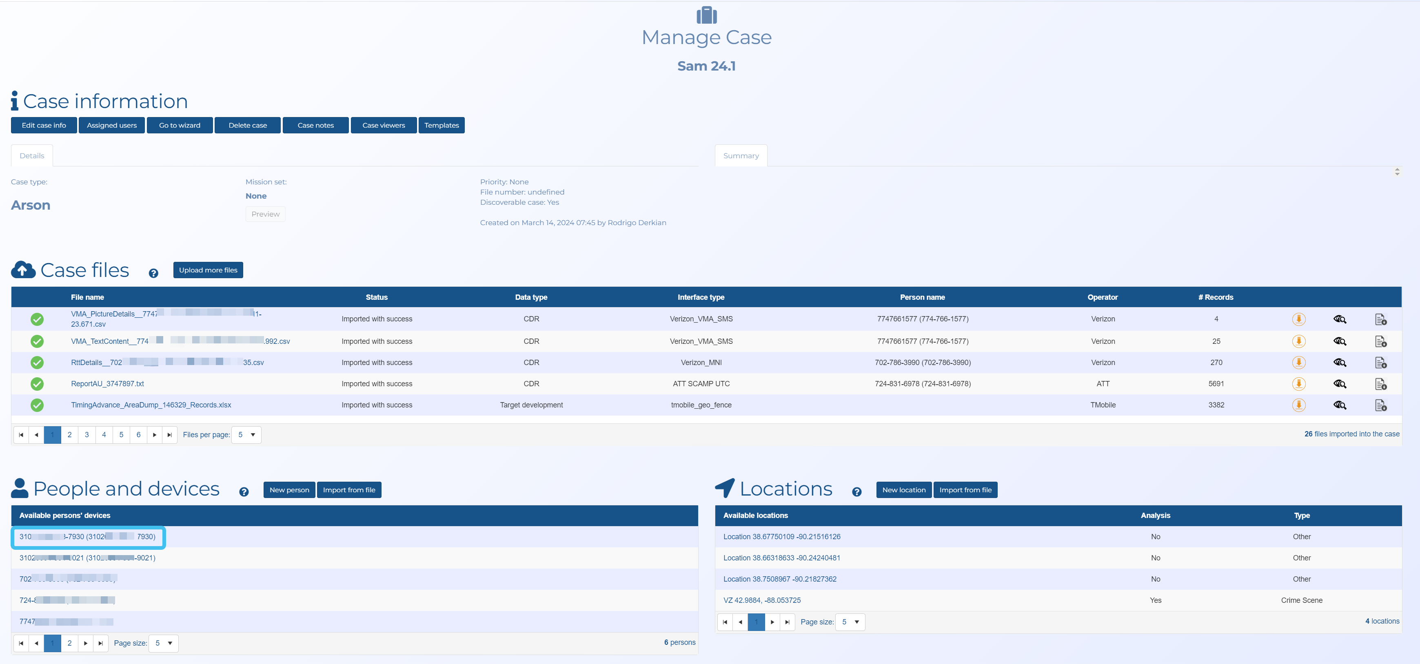Click the Case notes button
The width and height of the screenshot is (1420, 664).
[x=315, y=125]
